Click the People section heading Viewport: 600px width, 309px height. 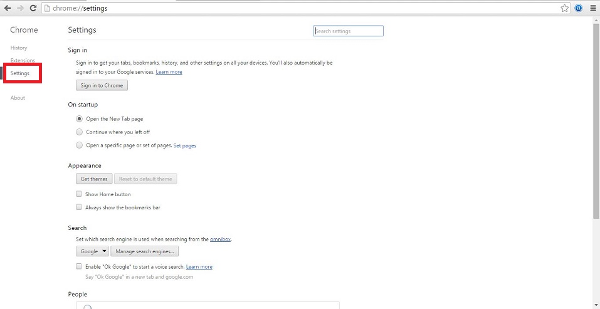(77, 294)
